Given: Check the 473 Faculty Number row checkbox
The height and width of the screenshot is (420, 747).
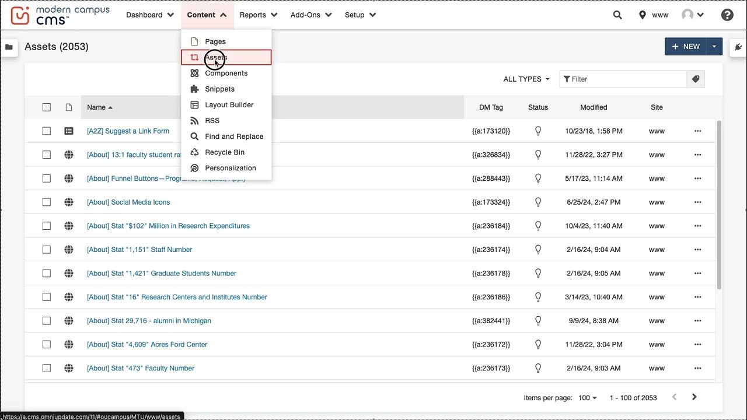Looking at the screenshot, I should (x=47, y=368).
